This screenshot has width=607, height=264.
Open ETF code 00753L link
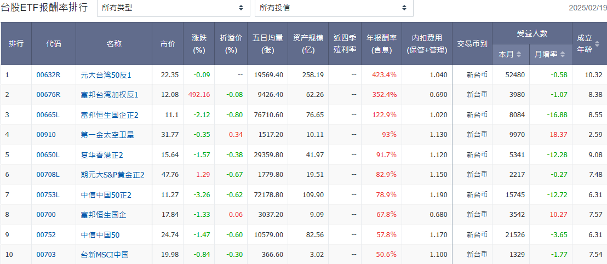[x=48, y=195]
